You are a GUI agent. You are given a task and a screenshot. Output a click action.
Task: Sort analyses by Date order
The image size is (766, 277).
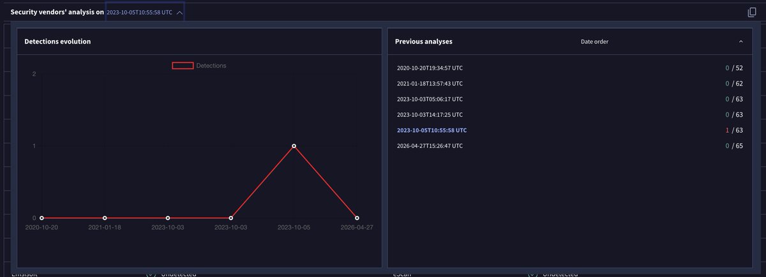pos(594,41)
